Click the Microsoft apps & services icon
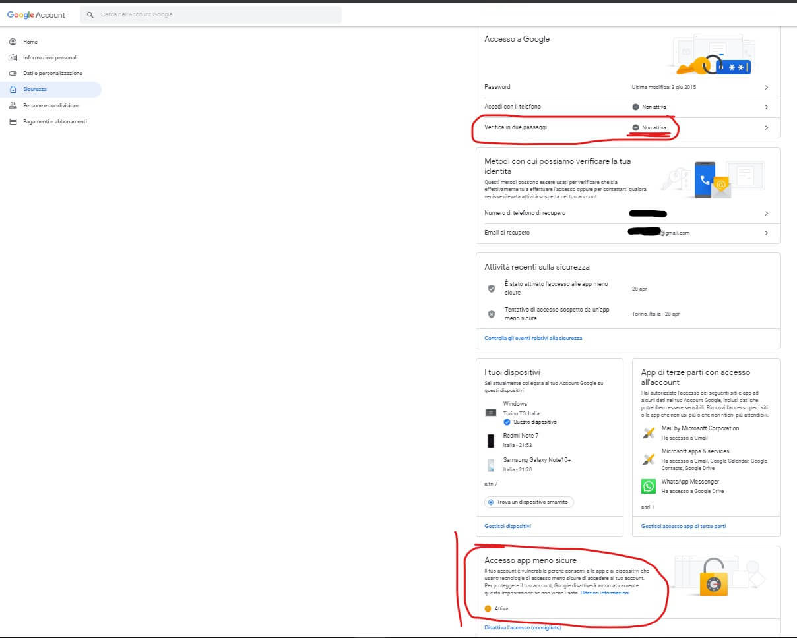The width and height of the screenshot is (797, 638). click(649, 459)
